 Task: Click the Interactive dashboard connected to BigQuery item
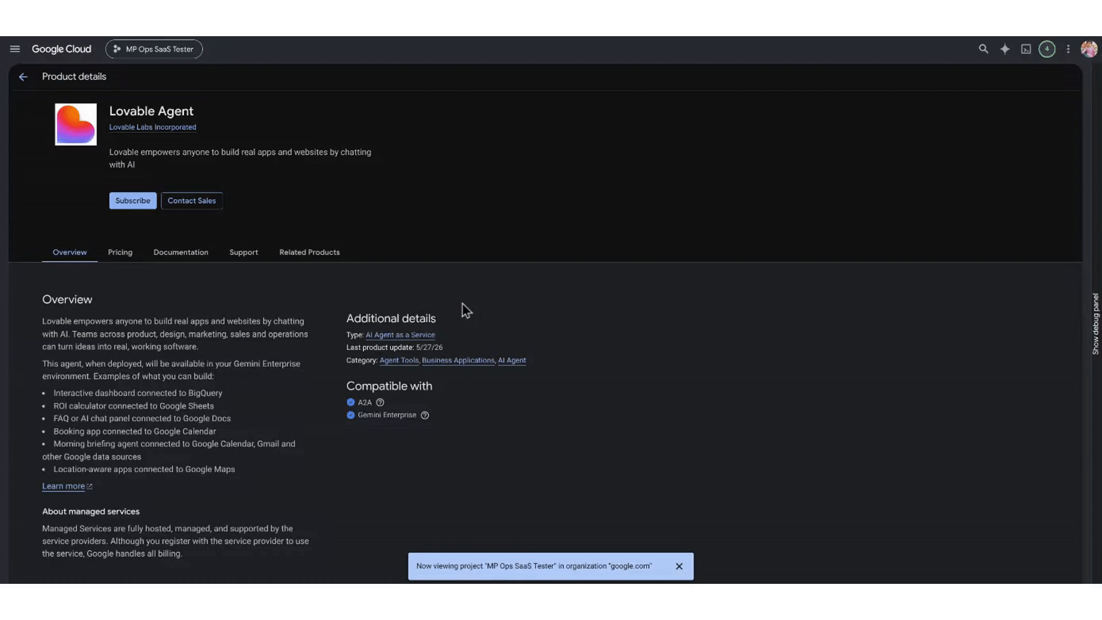(x=138, y=393)
